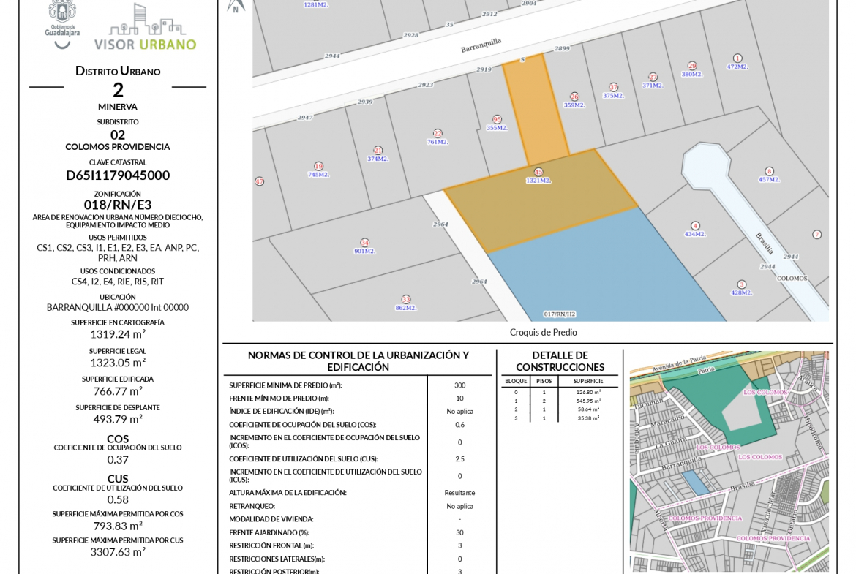Click lot marker 26 beside the orange parcel
The image size is (856, 574).
tap(574, 97)
